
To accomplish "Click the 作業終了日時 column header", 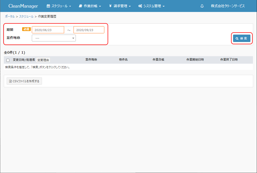I will click(x=229, y=60).
